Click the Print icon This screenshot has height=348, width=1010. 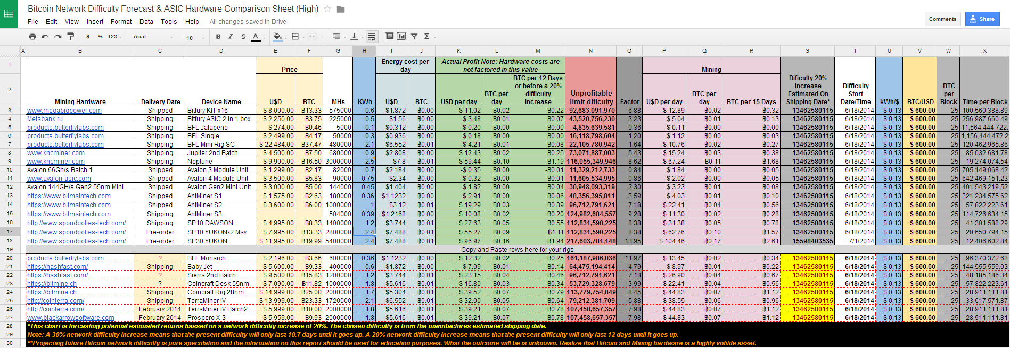point(32,37)
